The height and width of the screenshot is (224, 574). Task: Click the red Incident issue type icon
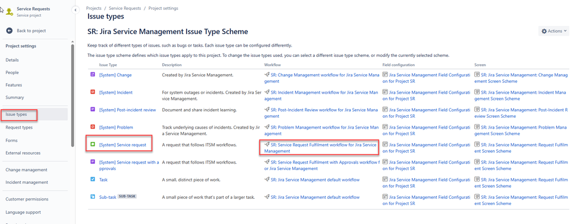pyautogui.click(x=93, y=92)
